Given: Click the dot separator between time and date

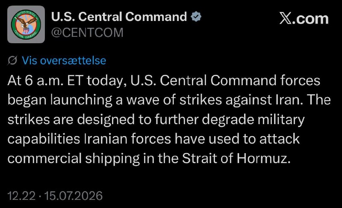Looking at the screenshot, I should tap(40, 196).
